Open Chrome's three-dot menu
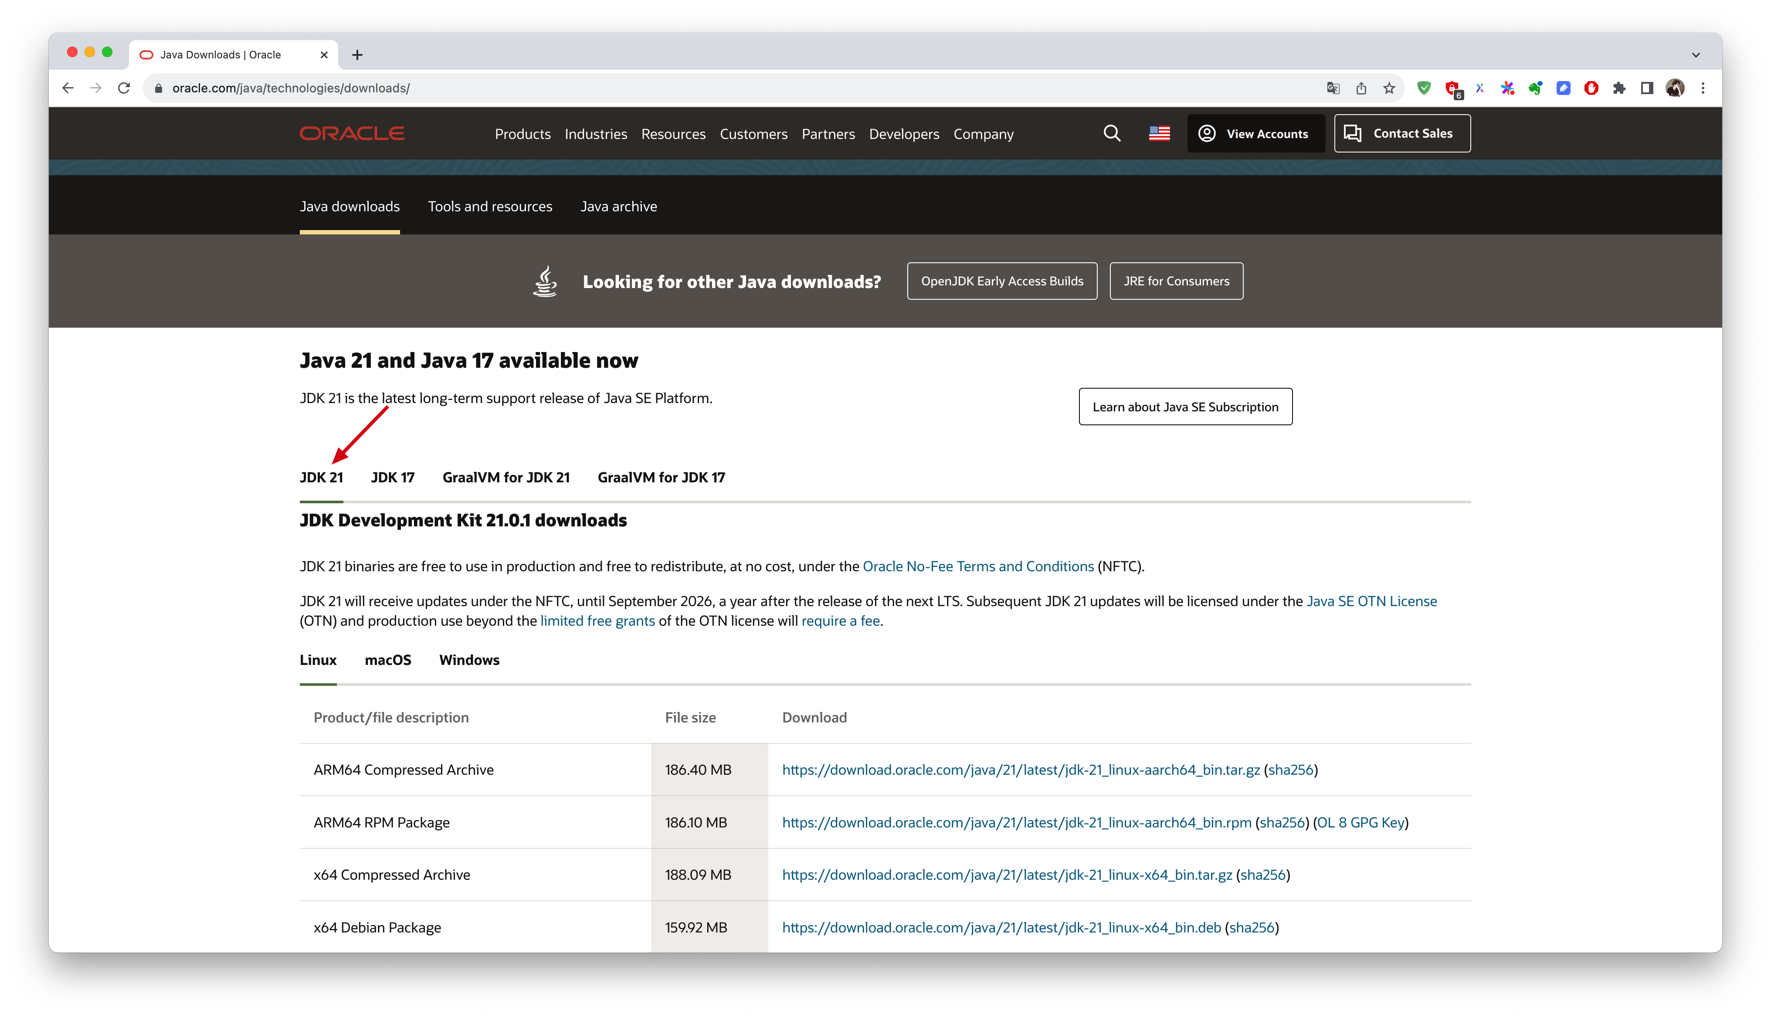The width and height of the screenshot is (1771, 1017). (1703, 88)
